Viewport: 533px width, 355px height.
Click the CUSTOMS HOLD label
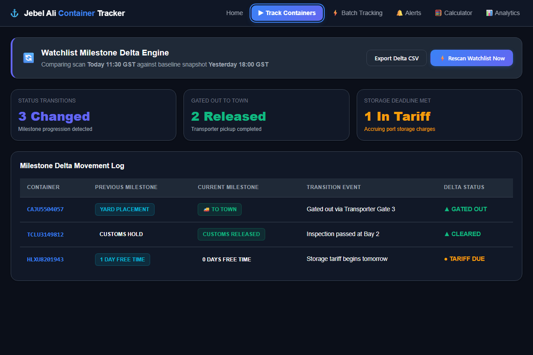pos(121,234)
